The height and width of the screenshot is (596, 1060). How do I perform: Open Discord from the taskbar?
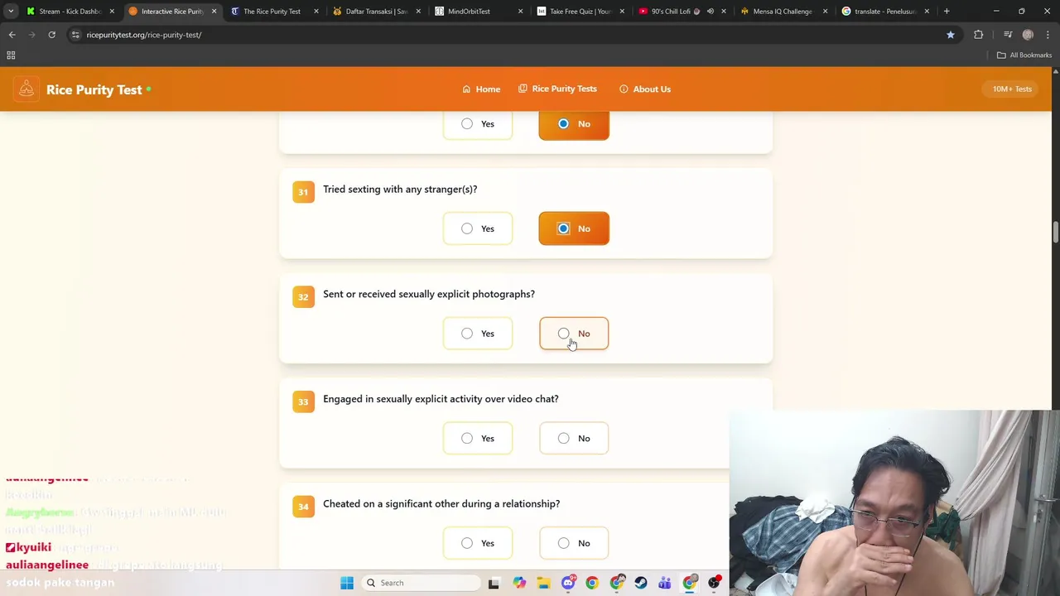point(568,583)
